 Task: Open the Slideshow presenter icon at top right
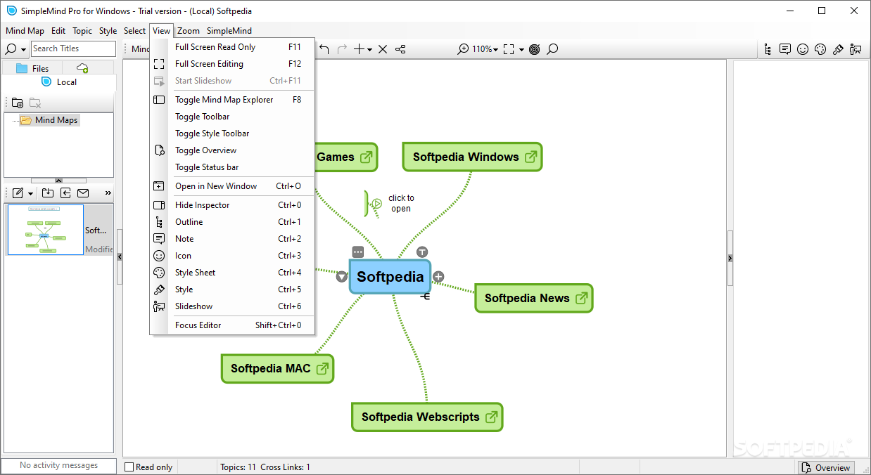tap(856, 49)
